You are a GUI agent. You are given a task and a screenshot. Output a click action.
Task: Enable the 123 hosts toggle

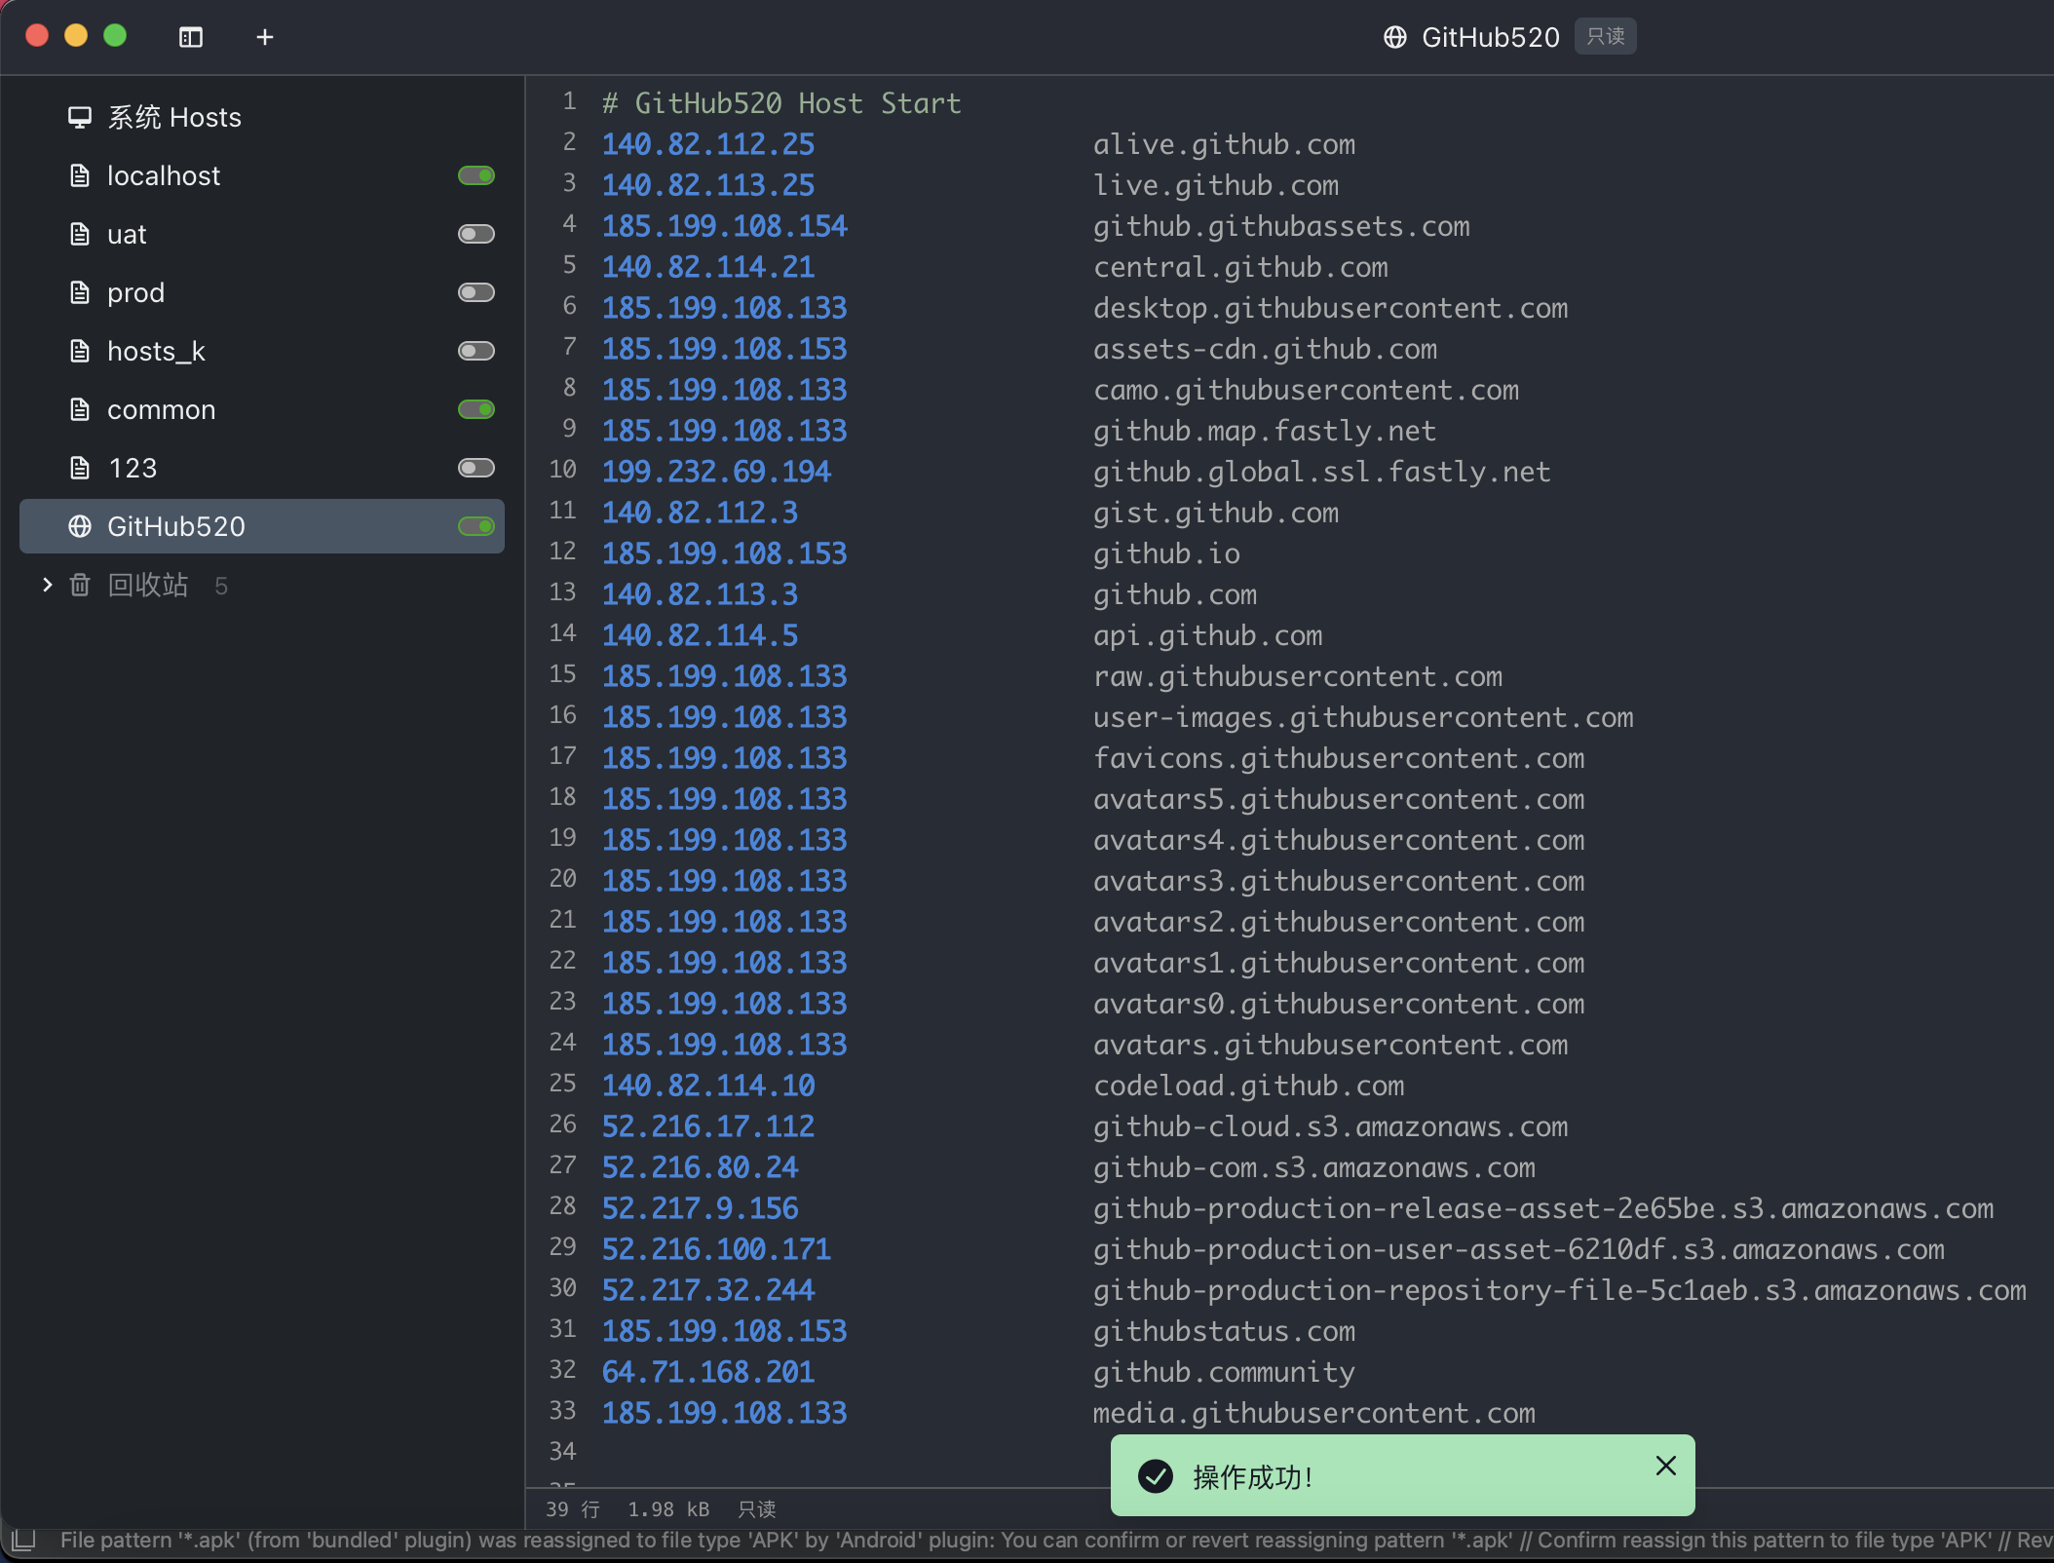pos(476,468)
